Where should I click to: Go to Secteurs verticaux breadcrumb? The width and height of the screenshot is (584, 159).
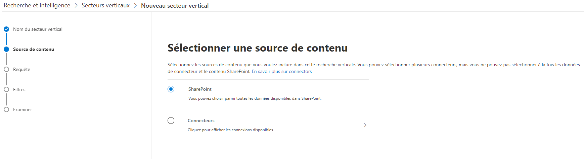coord(106,6)
